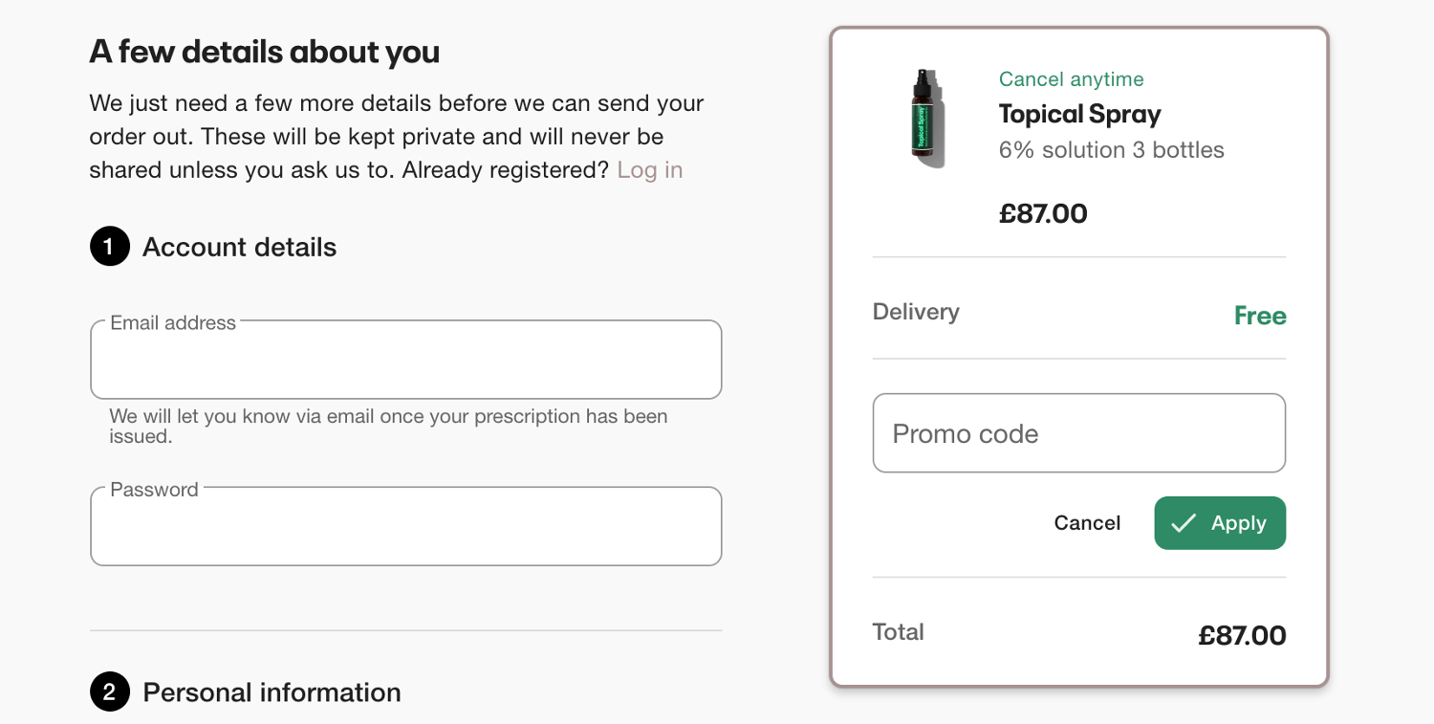The image size is (1434, 724).
Task: Click the Delivery row label
Action: pos(916,312)
